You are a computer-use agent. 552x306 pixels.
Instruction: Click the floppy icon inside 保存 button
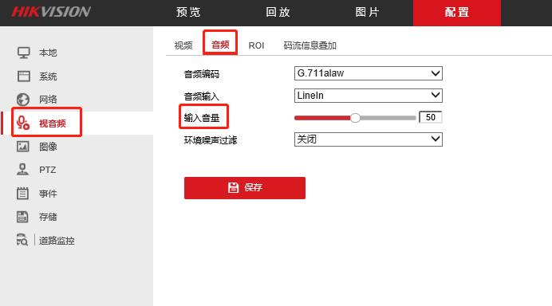tap(233, 187)
